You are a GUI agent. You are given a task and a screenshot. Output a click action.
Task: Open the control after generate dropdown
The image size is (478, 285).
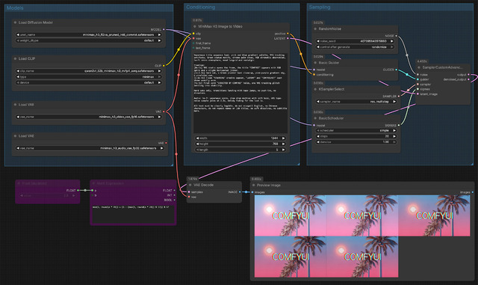click(x=356, y=47)
